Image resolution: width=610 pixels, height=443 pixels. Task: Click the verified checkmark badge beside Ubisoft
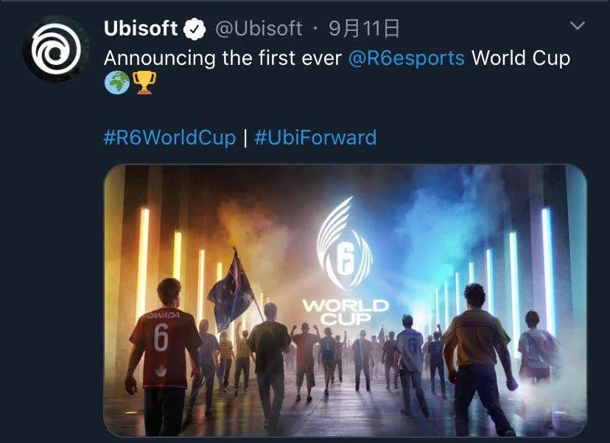coord(194,29)
